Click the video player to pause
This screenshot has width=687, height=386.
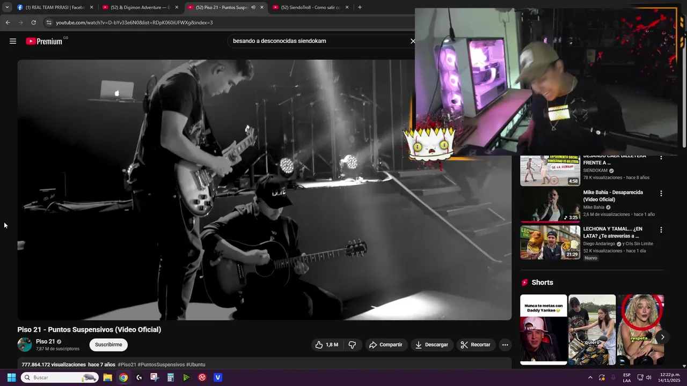click(x=264, y=190)
